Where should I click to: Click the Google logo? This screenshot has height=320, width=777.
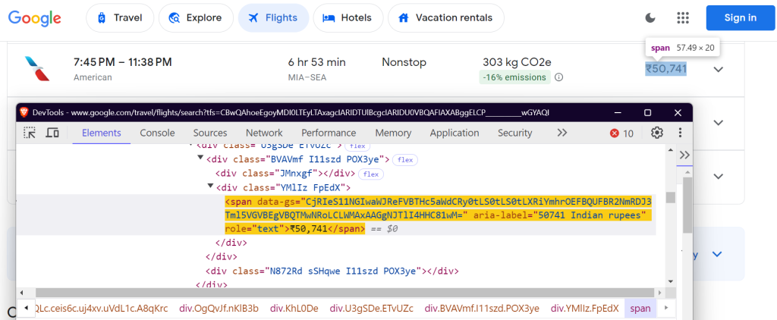(35, 18)
